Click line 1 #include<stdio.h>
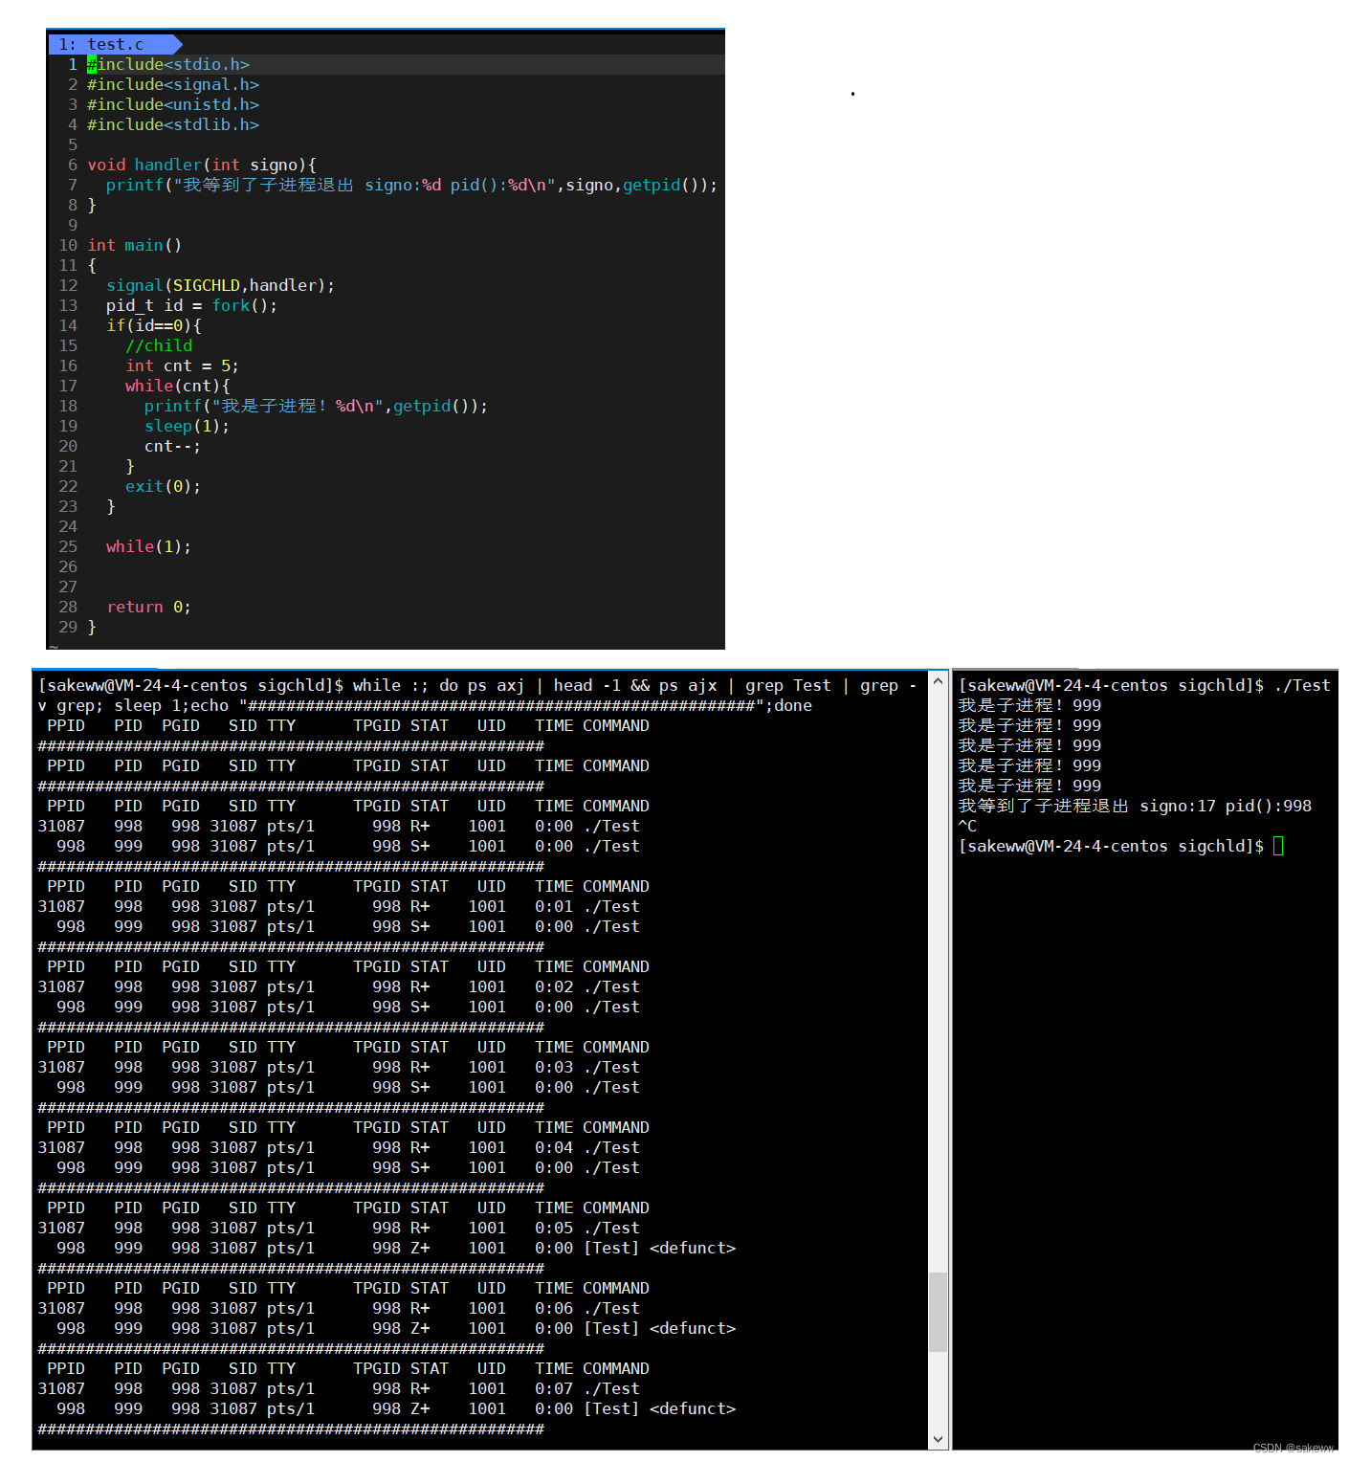The width and height of the screenshot is (1349, 1462). click(168, 64)
